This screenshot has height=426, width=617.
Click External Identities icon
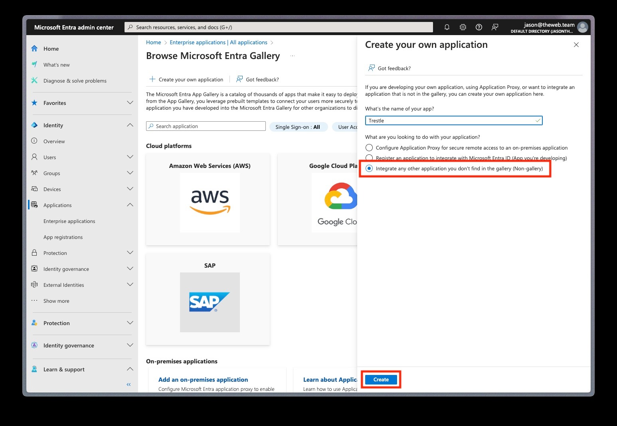34,285
